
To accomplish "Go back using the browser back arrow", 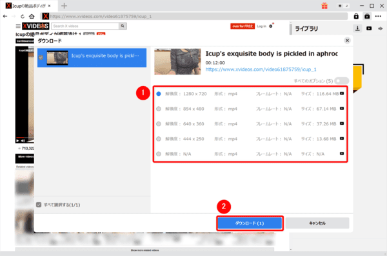I will pyautogui.click(x=5, y=16).
